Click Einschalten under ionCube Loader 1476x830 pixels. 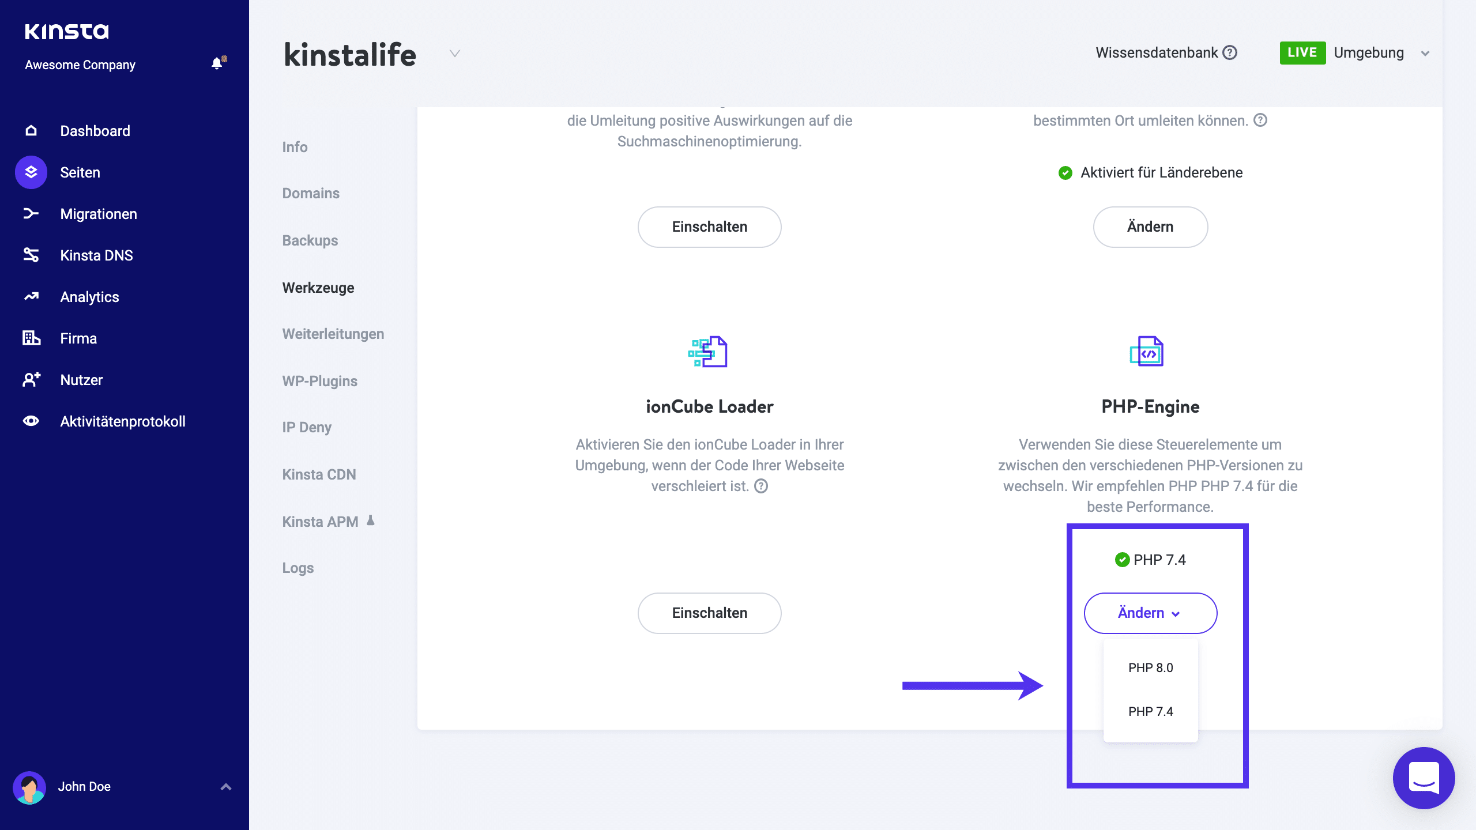coord(709,613)
